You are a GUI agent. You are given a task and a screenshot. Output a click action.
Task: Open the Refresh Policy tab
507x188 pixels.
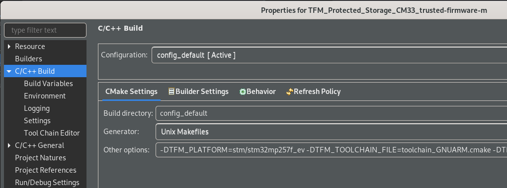click(x=313, y=92)
